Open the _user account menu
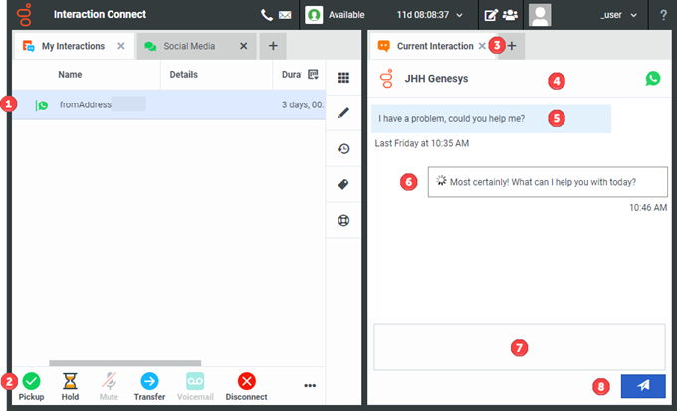This screenshot has height=411, width=677. tap(617, 15)
